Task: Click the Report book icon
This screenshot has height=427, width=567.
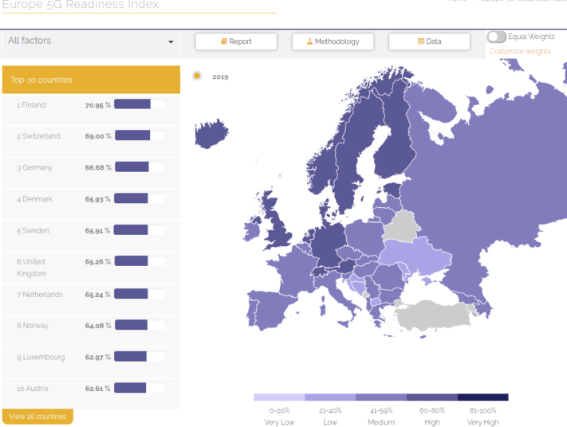Action: (224, 41)
